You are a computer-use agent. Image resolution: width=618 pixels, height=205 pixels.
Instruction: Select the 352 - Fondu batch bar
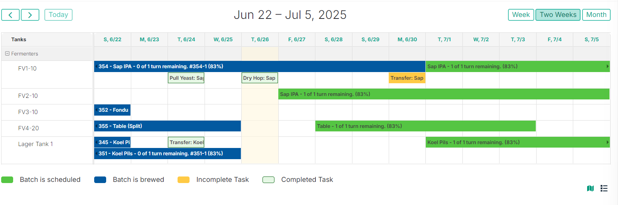point(112,110)
